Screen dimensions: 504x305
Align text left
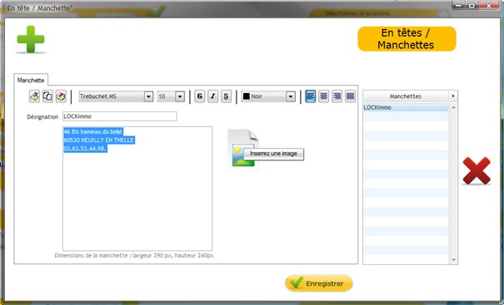310,96
